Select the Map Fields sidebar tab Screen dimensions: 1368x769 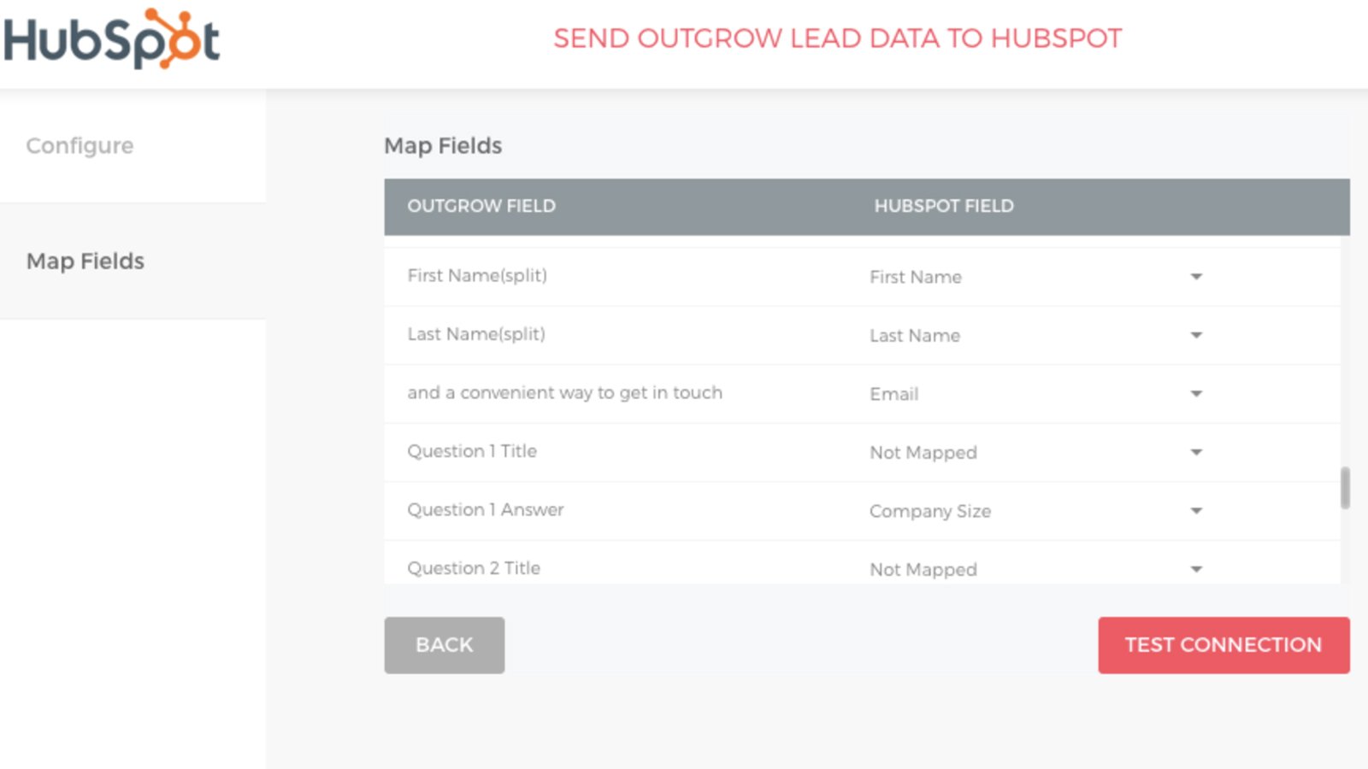tap(85, 261)
